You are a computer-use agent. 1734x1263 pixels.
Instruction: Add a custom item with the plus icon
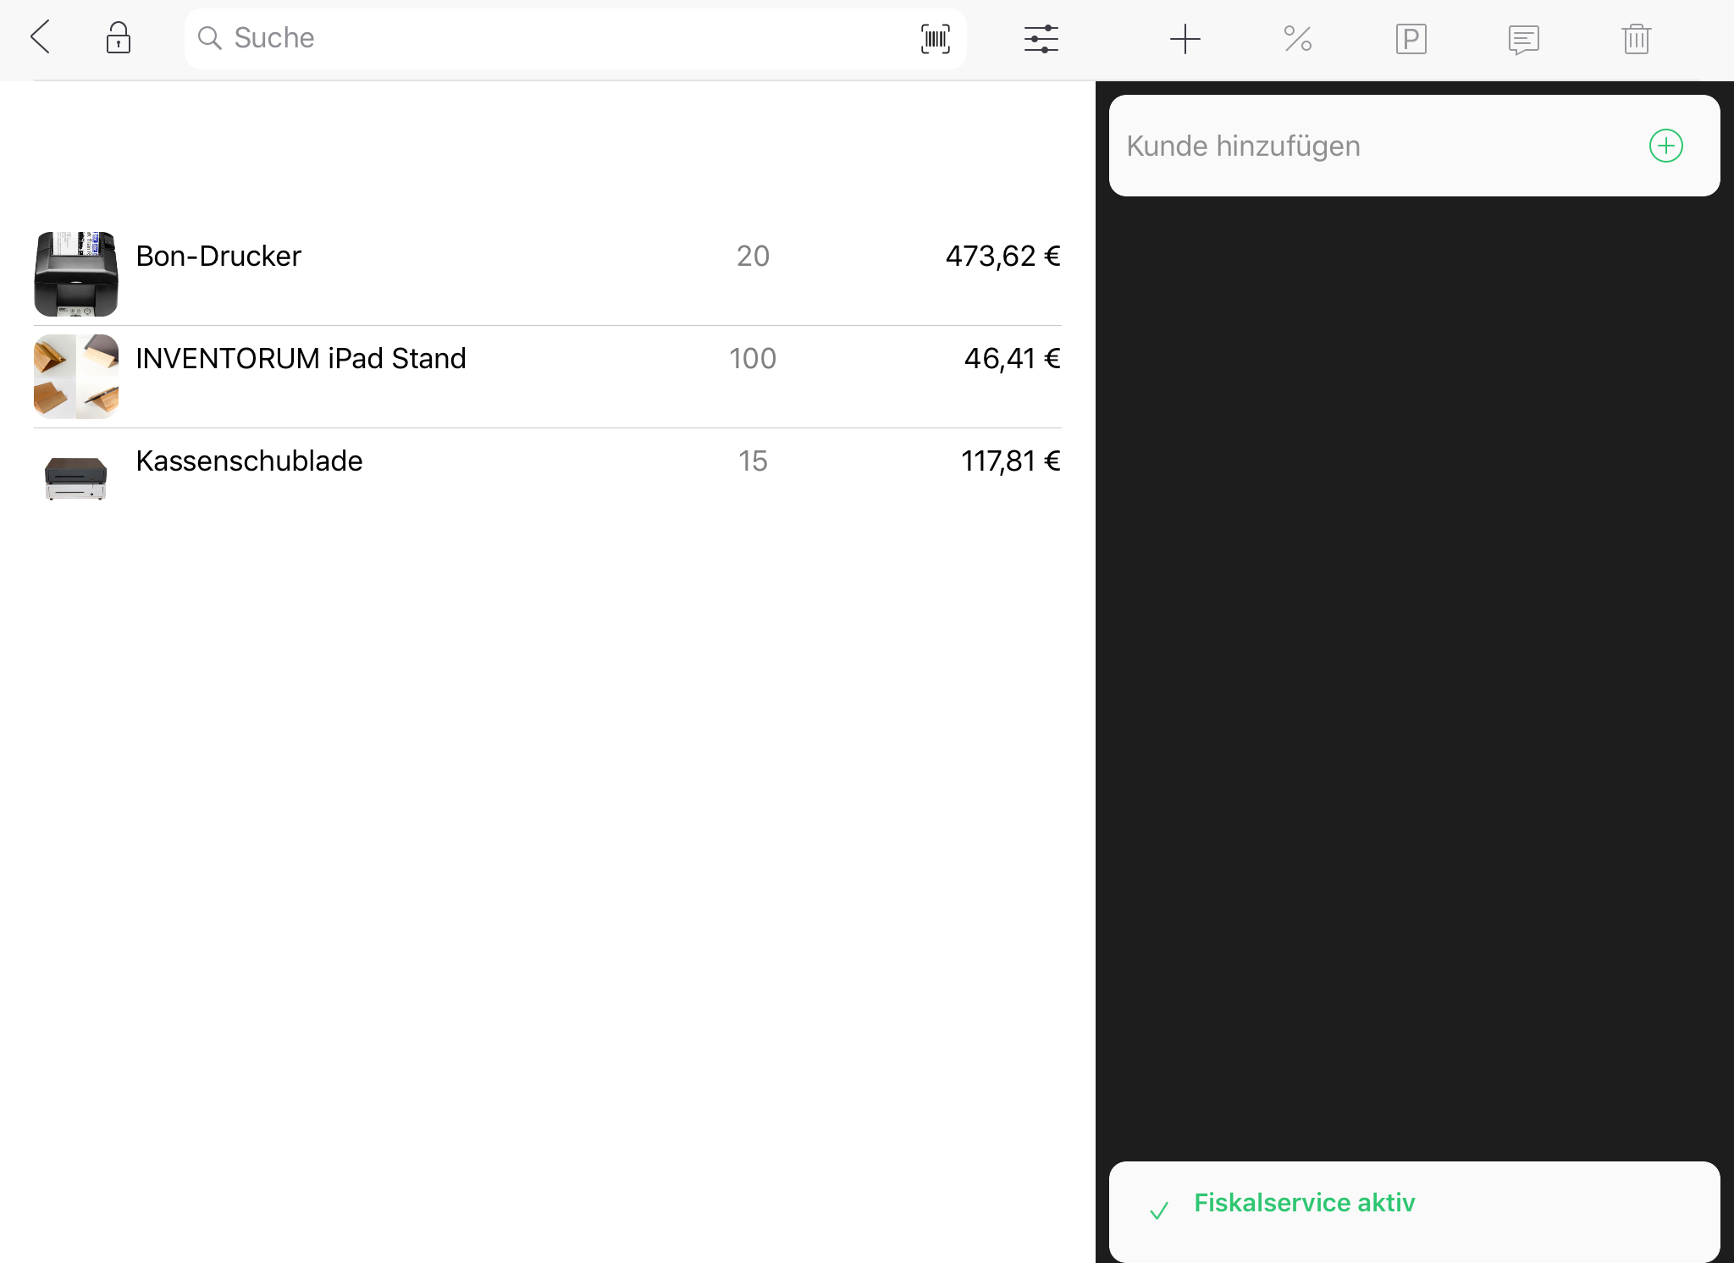[1185, 39]
